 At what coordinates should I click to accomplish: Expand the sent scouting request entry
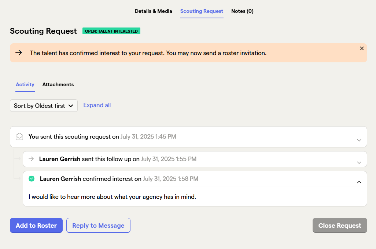359,140
